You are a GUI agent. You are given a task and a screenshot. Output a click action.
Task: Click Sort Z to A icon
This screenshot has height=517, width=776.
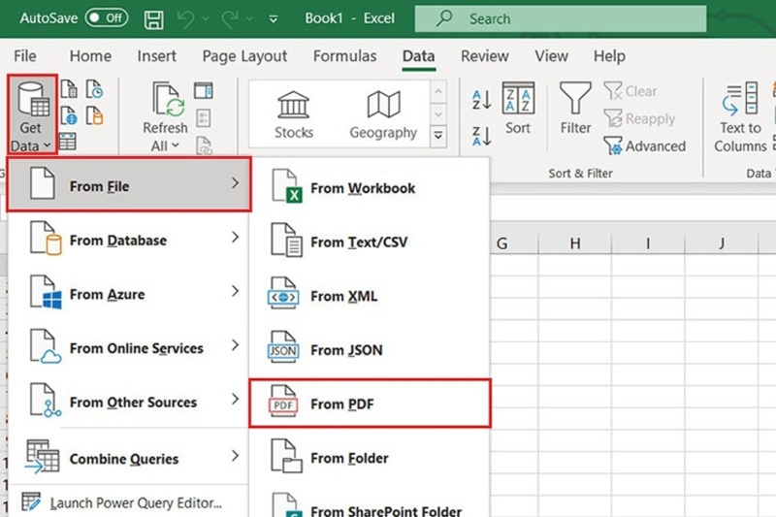pos(481,136)
